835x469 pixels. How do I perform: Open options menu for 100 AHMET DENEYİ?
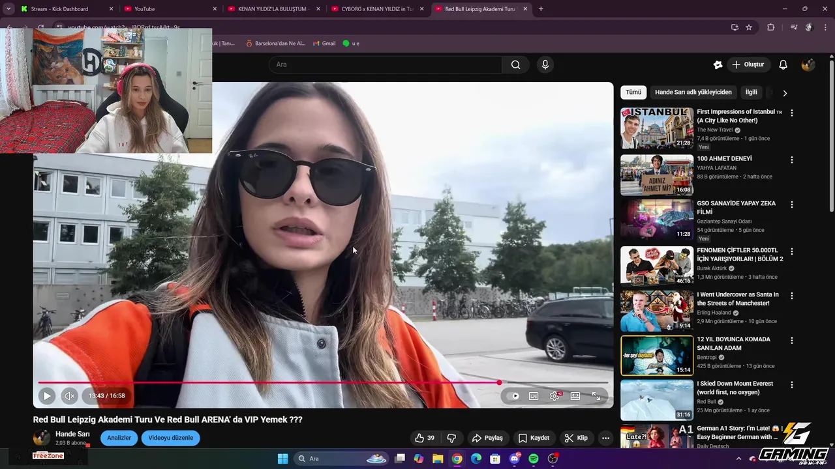click(x=792, y=160)
